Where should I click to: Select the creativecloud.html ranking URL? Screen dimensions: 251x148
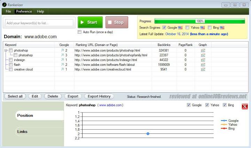(103, 69)
